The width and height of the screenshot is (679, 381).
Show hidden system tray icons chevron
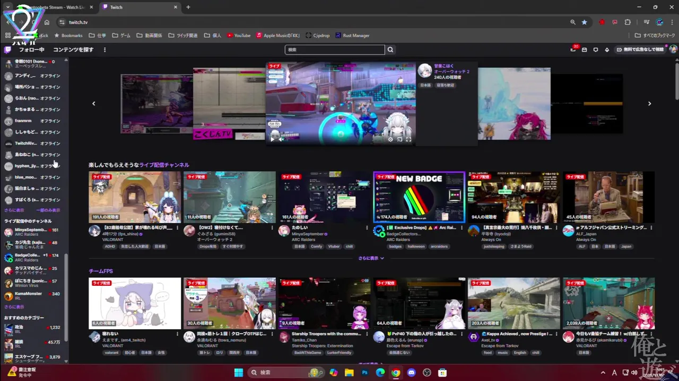coord(603,373)
